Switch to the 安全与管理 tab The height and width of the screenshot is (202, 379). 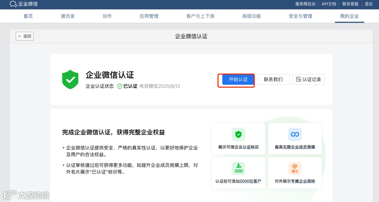point(300,16)
